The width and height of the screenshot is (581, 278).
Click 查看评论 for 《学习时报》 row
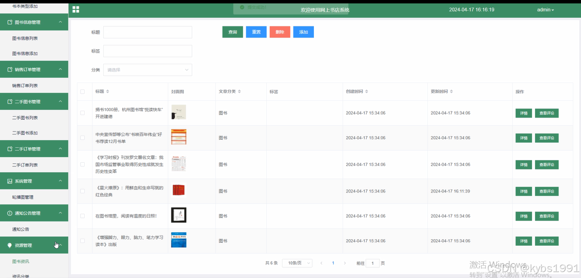click(547, 164)
